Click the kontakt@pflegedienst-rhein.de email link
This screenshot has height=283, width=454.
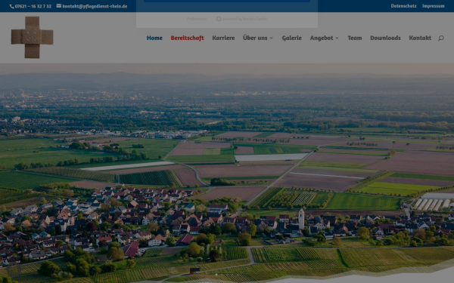[x=95, y=6]
